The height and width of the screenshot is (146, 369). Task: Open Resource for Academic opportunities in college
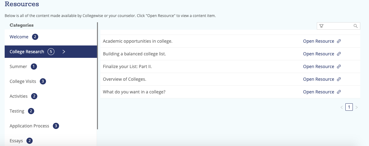(318, 41)
